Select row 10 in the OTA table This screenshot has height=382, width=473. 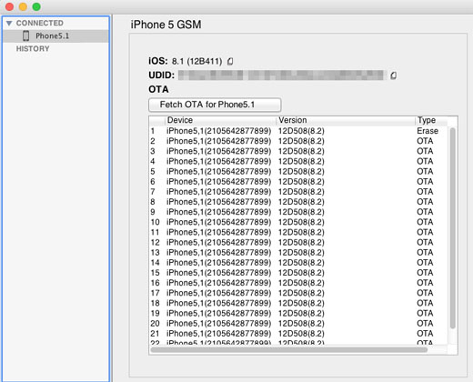(x=298, y=222)
